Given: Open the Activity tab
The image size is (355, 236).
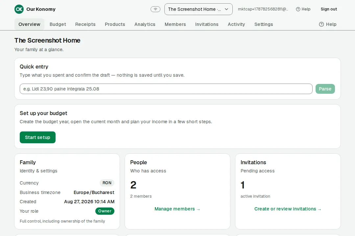Looking at the screenshot, I should (236, 24).
